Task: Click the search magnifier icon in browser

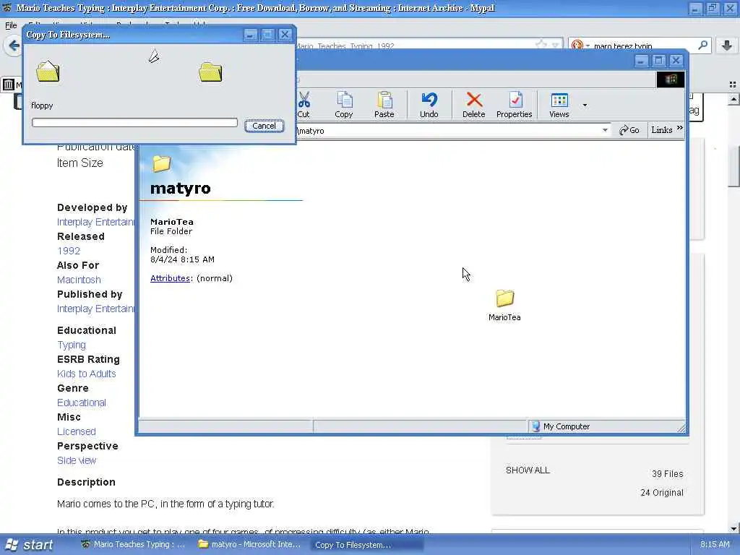Action: pyautogui.click(x=702, y=46)
